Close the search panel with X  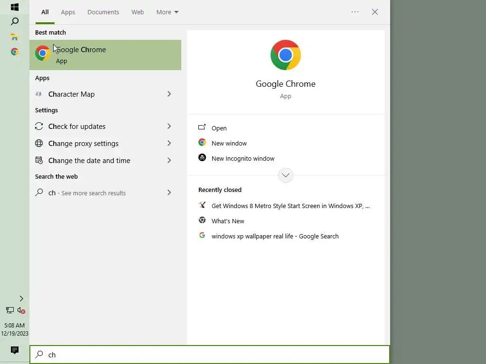[375, 12]
